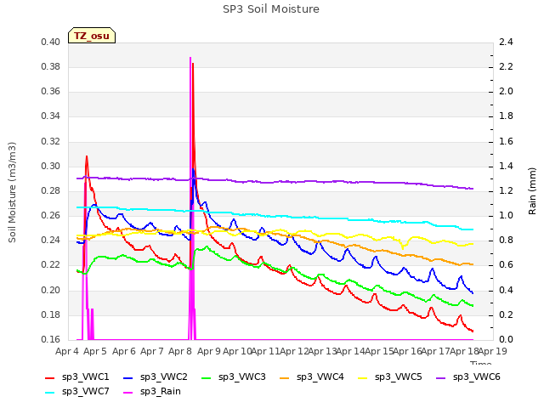Click the Apr 9 x-axis tick label
Viewport: 544px width, 408px height.
[x=209, y=351]
